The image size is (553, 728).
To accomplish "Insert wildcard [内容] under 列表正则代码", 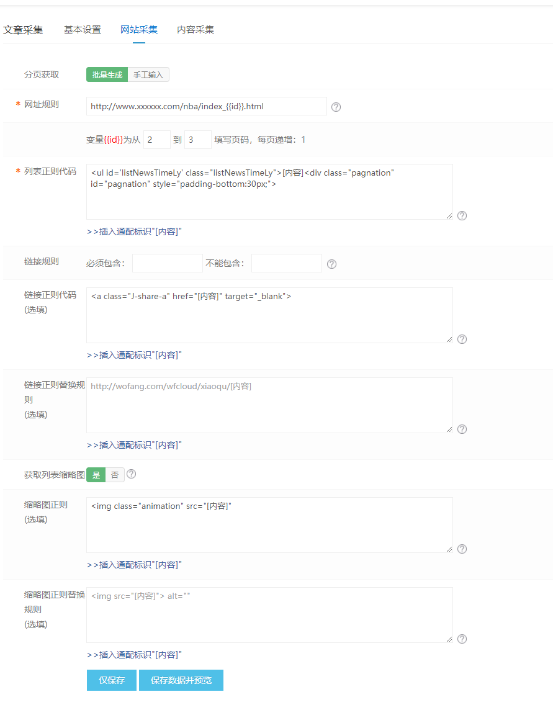I will [134, 231].
